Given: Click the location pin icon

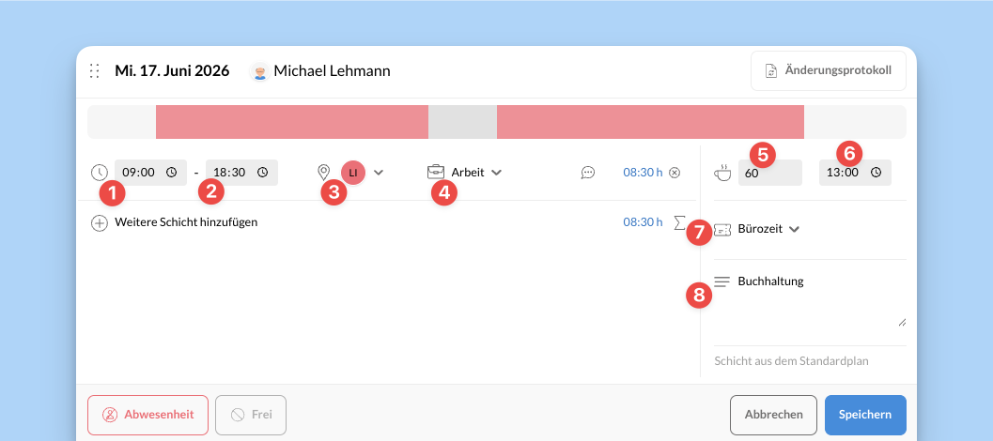Looking at the screenshot, I should tap(323, 172).
